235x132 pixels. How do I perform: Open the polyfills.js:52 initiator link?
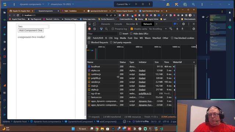pyautogui.click(x=145, y=93)
